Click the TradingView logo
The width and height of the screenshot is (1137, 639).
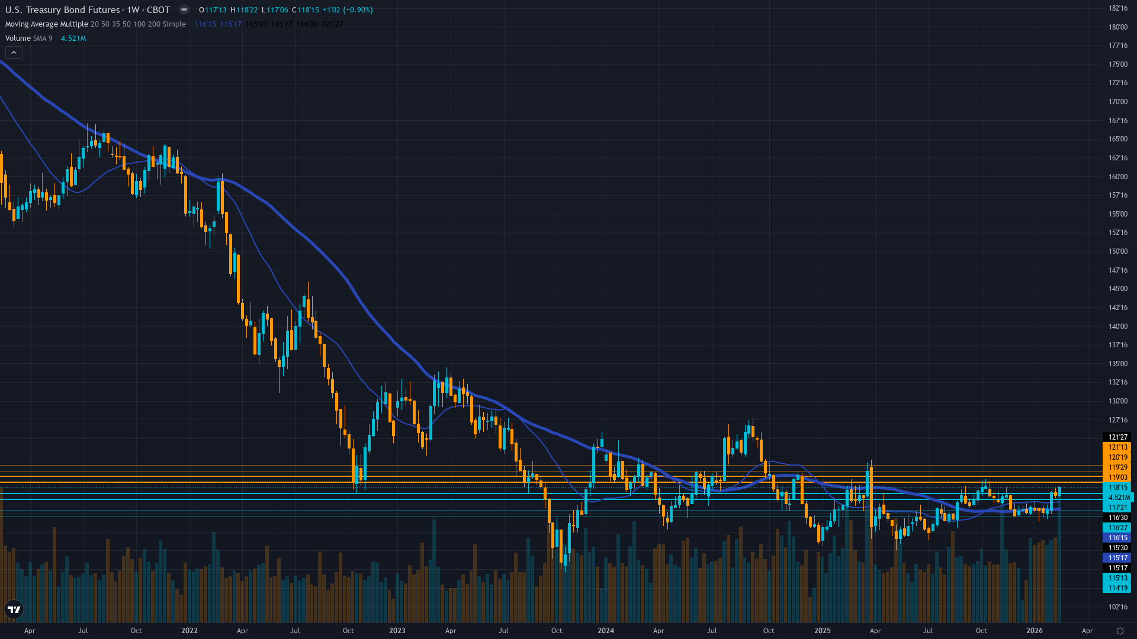click(14, 609)
